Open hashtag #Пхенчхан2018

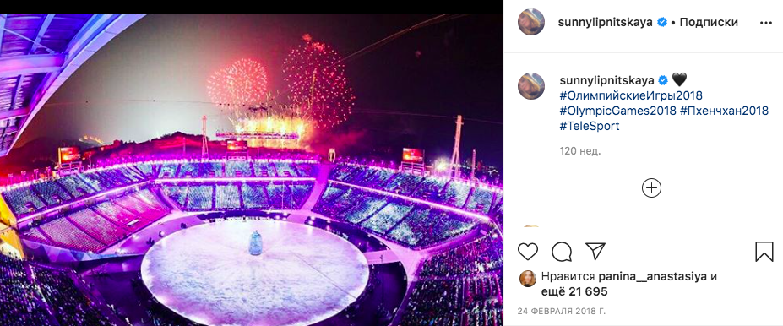coord(724,111)
